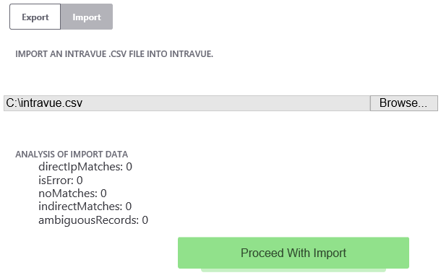Viewport: 441px width, 278px height.
Task: Select the Import tab
Action: click(x=87, y=17)
